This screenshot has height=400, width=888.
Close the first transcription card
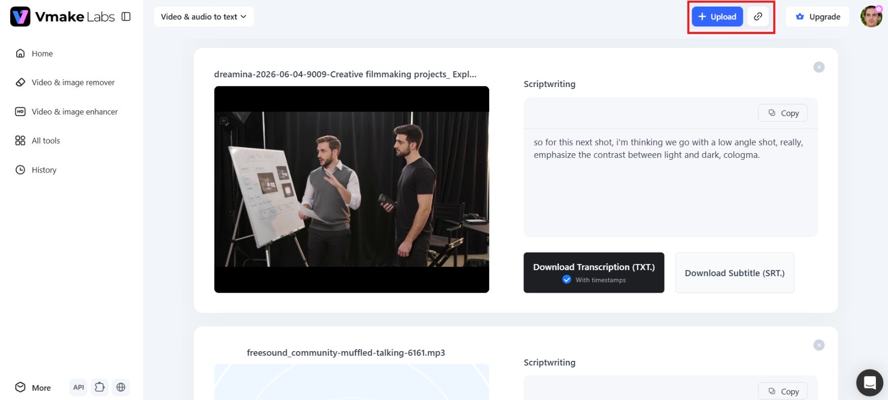(x=819, y=67)
